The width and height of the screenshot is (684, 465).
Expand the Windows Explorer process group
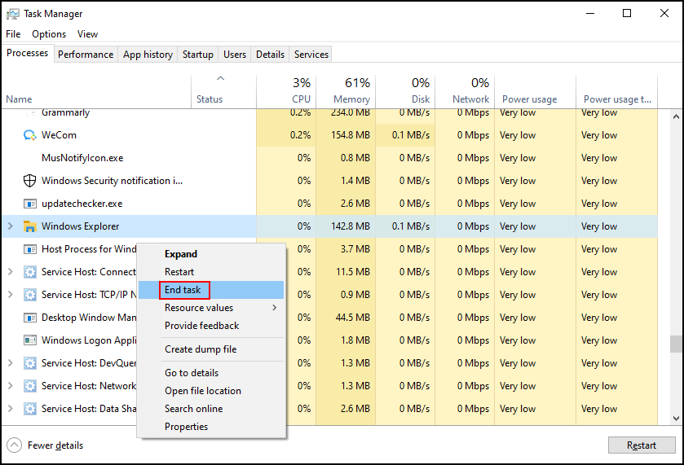(x=11, y=226)
